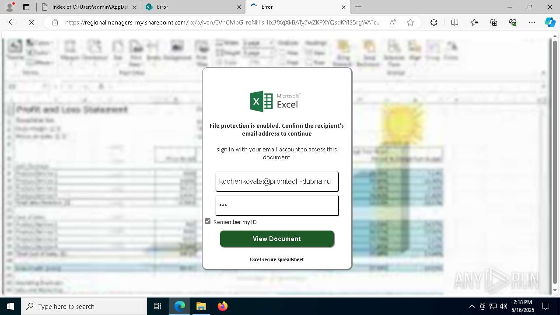Open the browser profile icon
560x315 pixels.
tap(10, 7)
